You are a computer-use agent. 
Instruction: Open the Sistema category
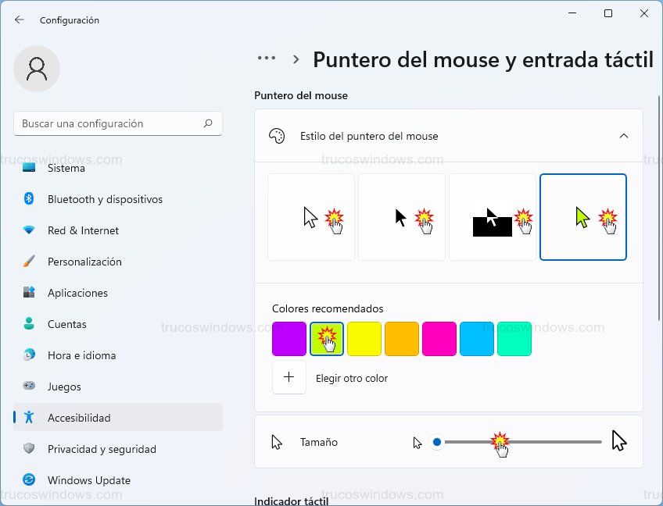click(66, 168)
